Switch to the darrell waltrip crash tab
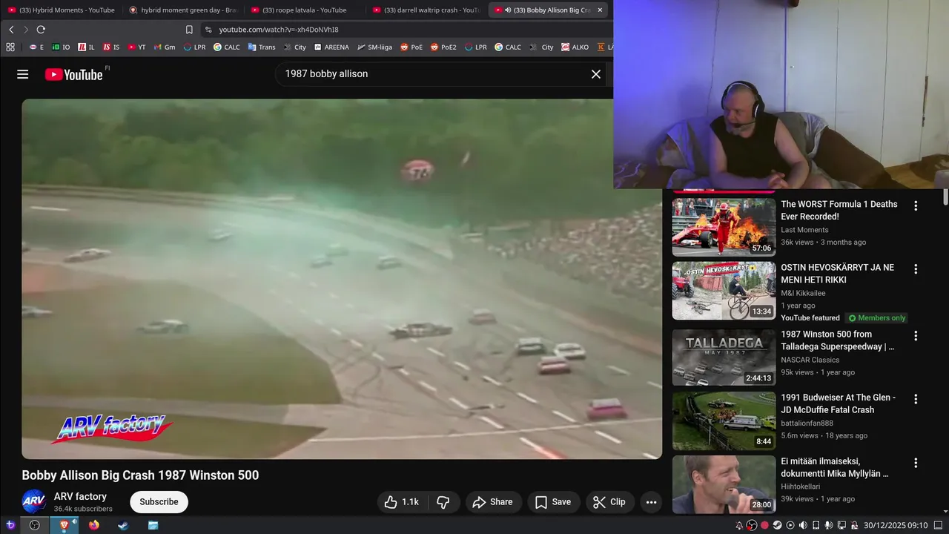Image resolution: width=949 pixels, height=534 pixels. 426,10
